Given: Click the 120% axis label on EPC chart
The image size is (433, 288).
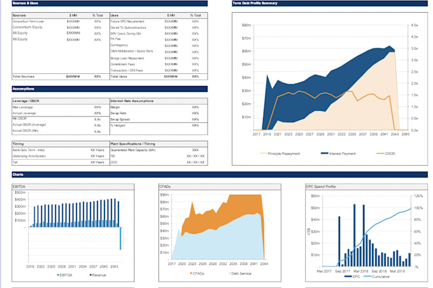Looking at the screenshot, I should click(418, 196).
